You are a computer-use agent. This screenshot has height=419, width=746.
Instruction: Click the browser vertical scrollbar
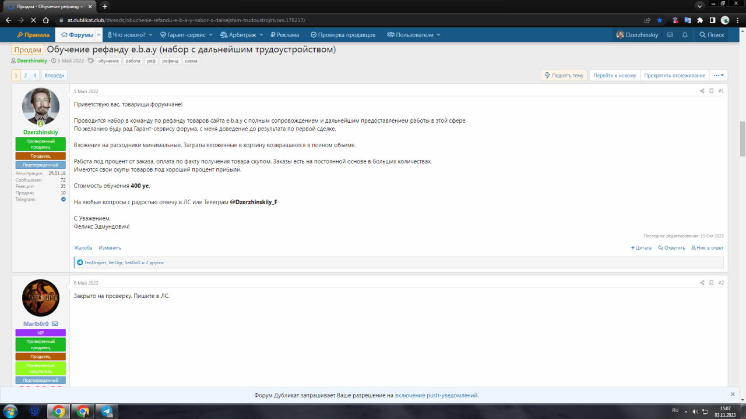(742, 139)
